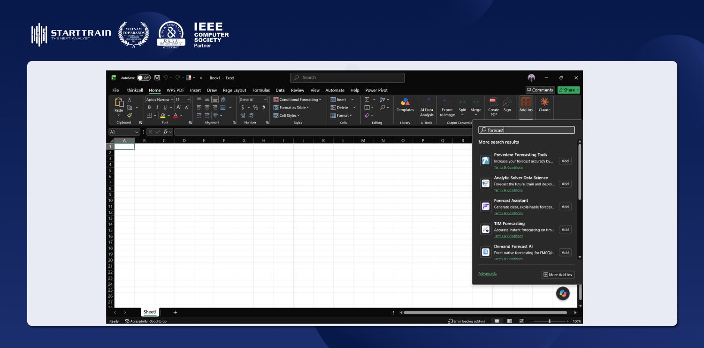Expand the Cell Styles menu
704x348 pixels.
tap(287, 116)
